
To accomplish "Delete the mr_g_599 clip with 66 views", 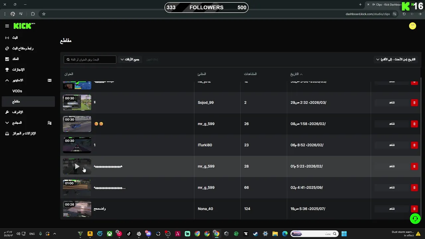I will tap(414, 188).
